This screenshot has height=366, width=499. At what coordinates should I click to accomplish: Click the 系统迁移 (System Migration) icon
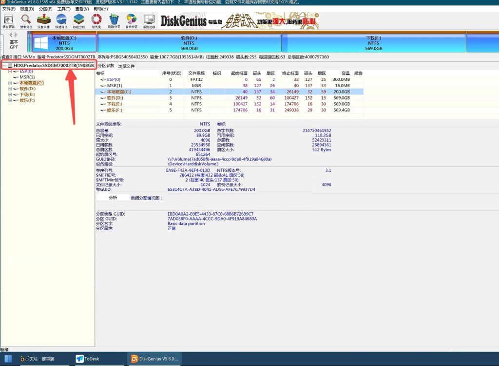(x=149, y=21)
